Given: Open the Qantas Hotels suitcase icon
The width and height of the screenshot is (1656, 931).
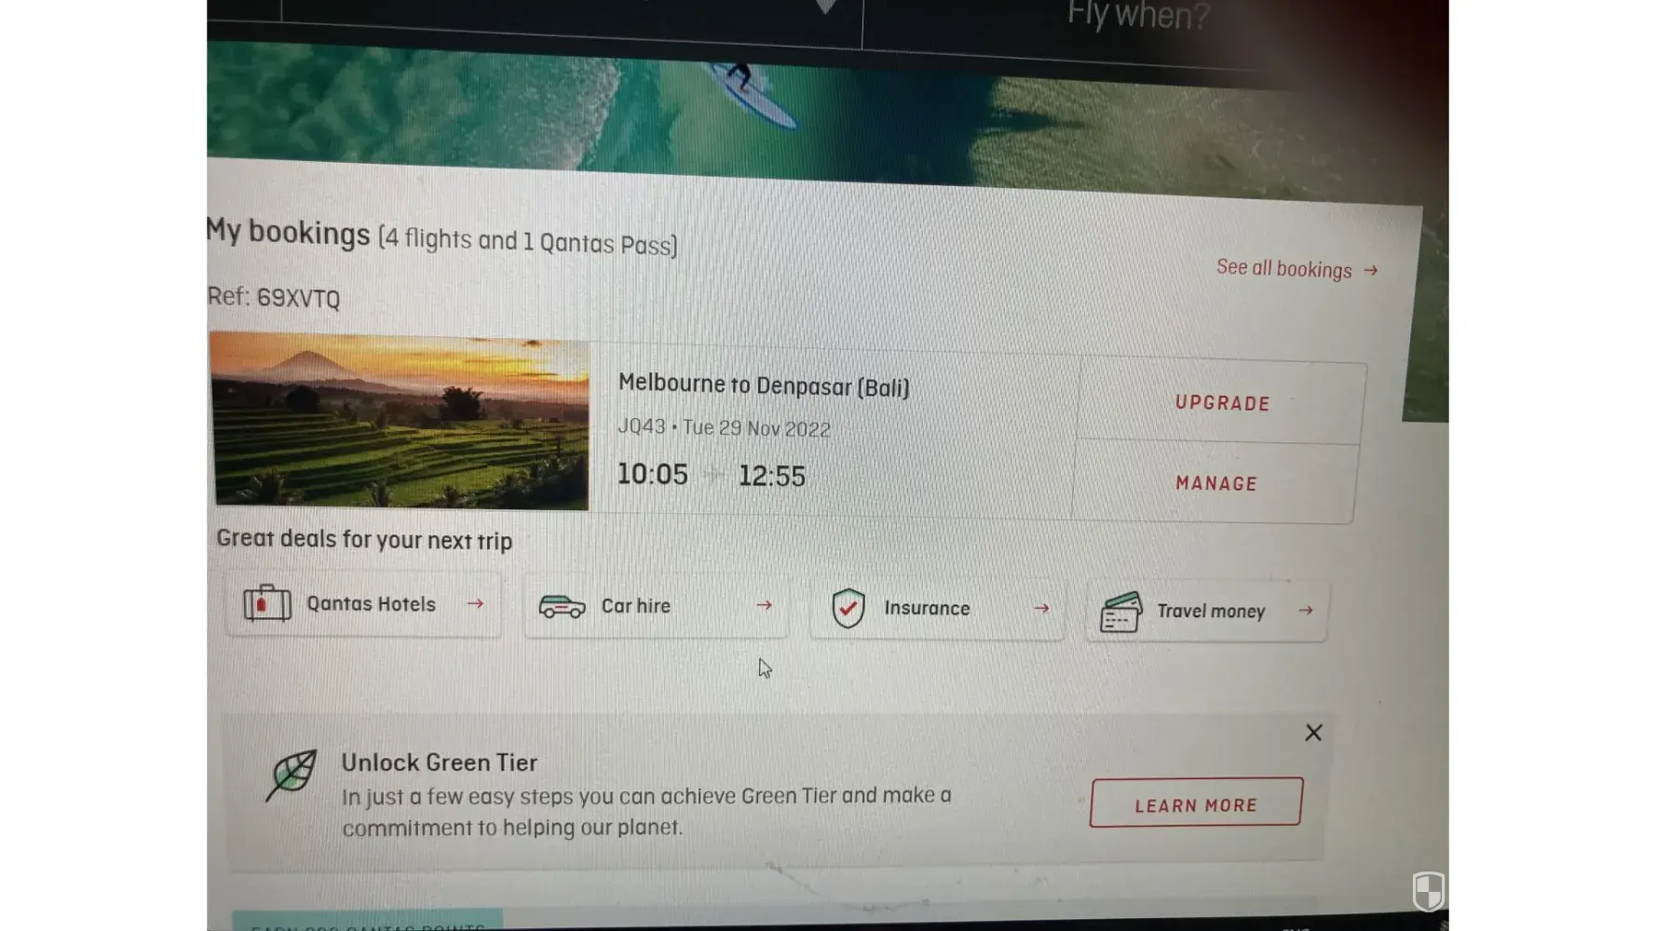Looking at the screenshot, I should coord(267,603).
